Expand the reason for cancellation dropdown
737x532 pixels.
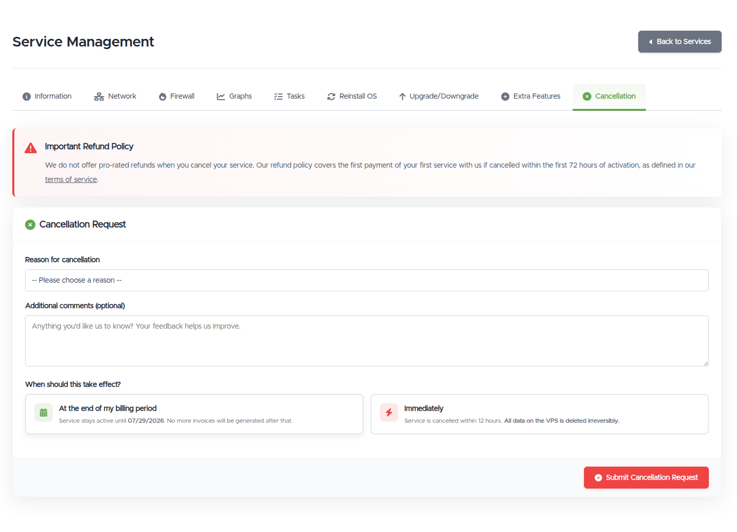(x=367, y=281)
